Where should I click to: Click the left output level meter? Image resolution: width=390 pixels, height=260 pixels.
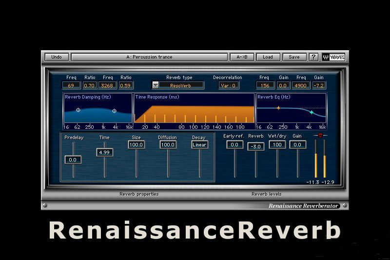316,159
